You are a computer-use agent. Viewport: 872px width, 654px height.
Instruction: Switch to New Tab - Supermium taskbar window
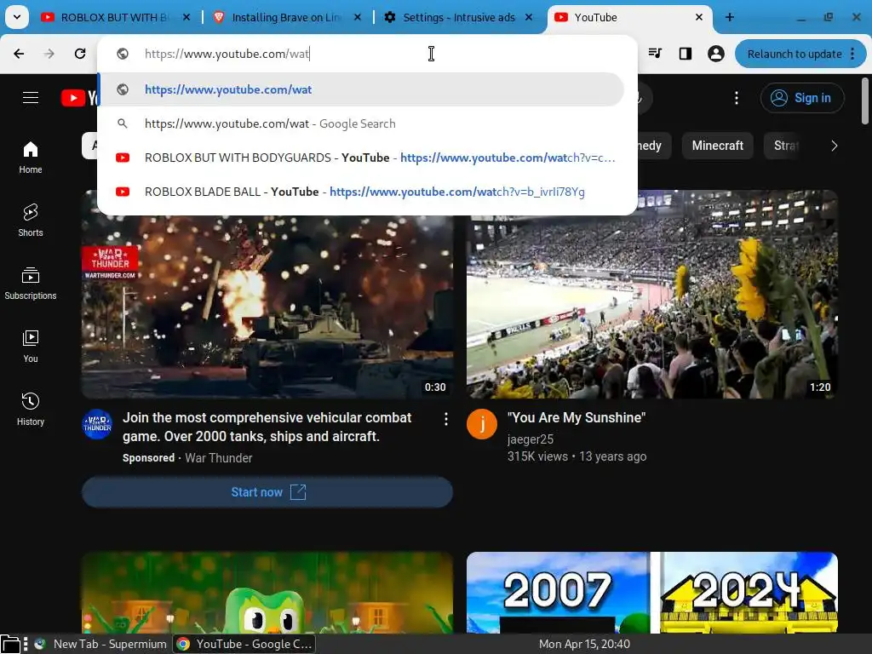(100, 644)
